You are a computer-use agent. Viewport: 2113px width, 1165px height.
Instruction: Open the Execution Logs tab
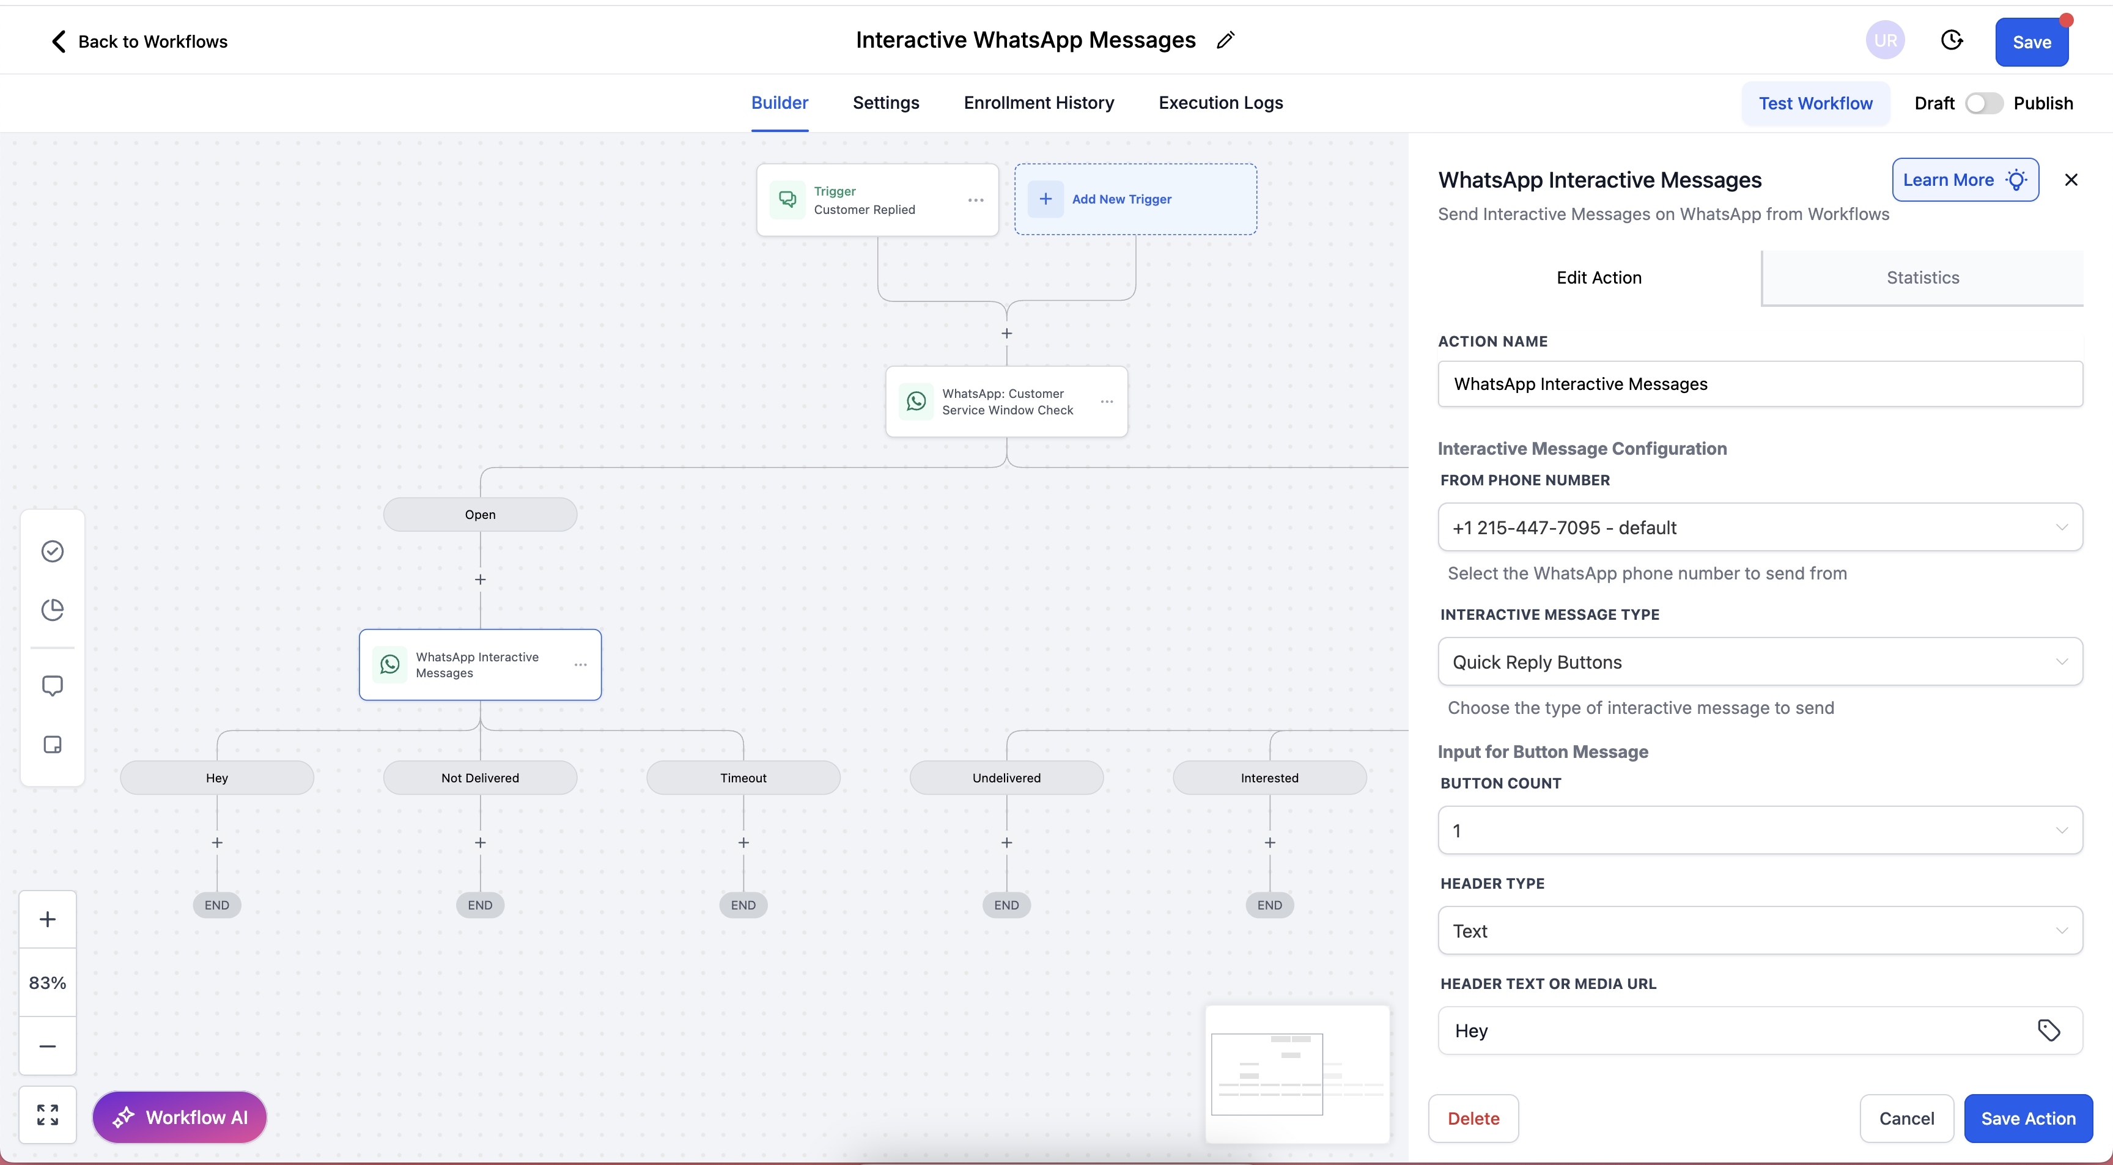coord(1220,103)
